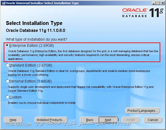Open the Installed Products list
Viewport: 166px width, 130px height.
[x=51, y=120]
